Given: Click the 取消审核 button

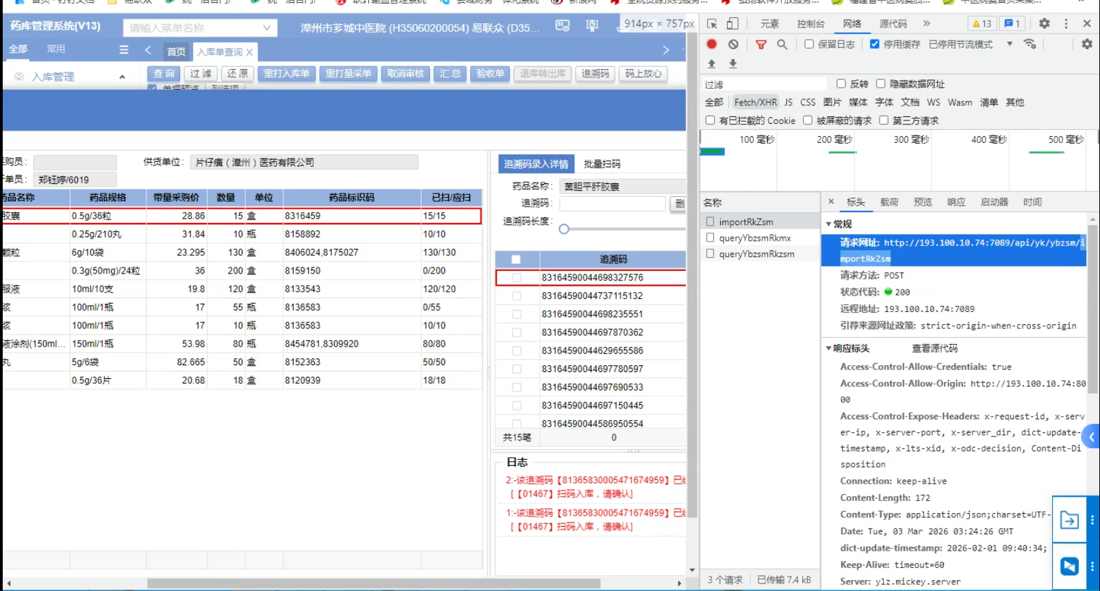Looking at the screenshot, I should point(406,74).
